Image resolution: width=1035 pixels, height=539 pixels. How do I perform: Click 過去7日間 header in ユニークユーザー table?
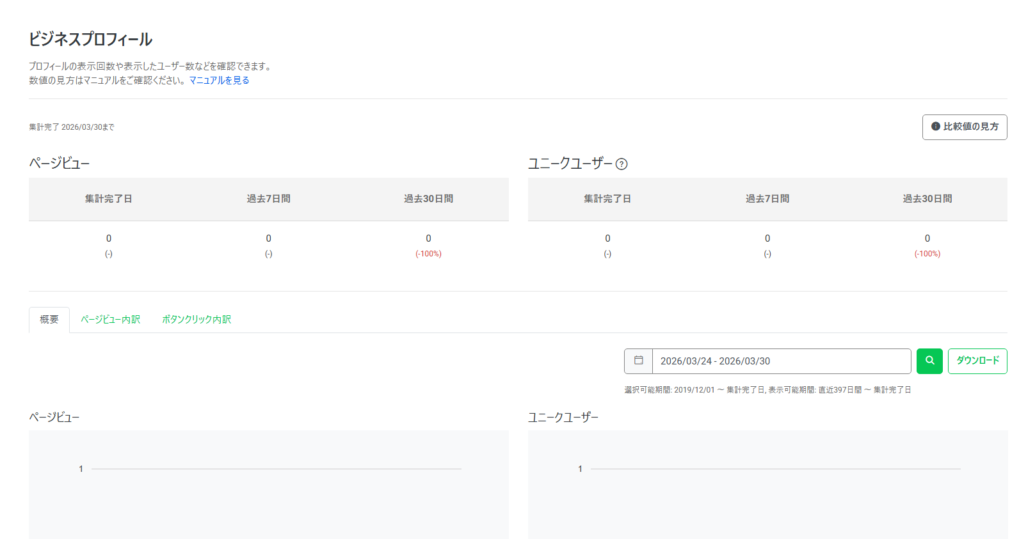click(767, 199)
